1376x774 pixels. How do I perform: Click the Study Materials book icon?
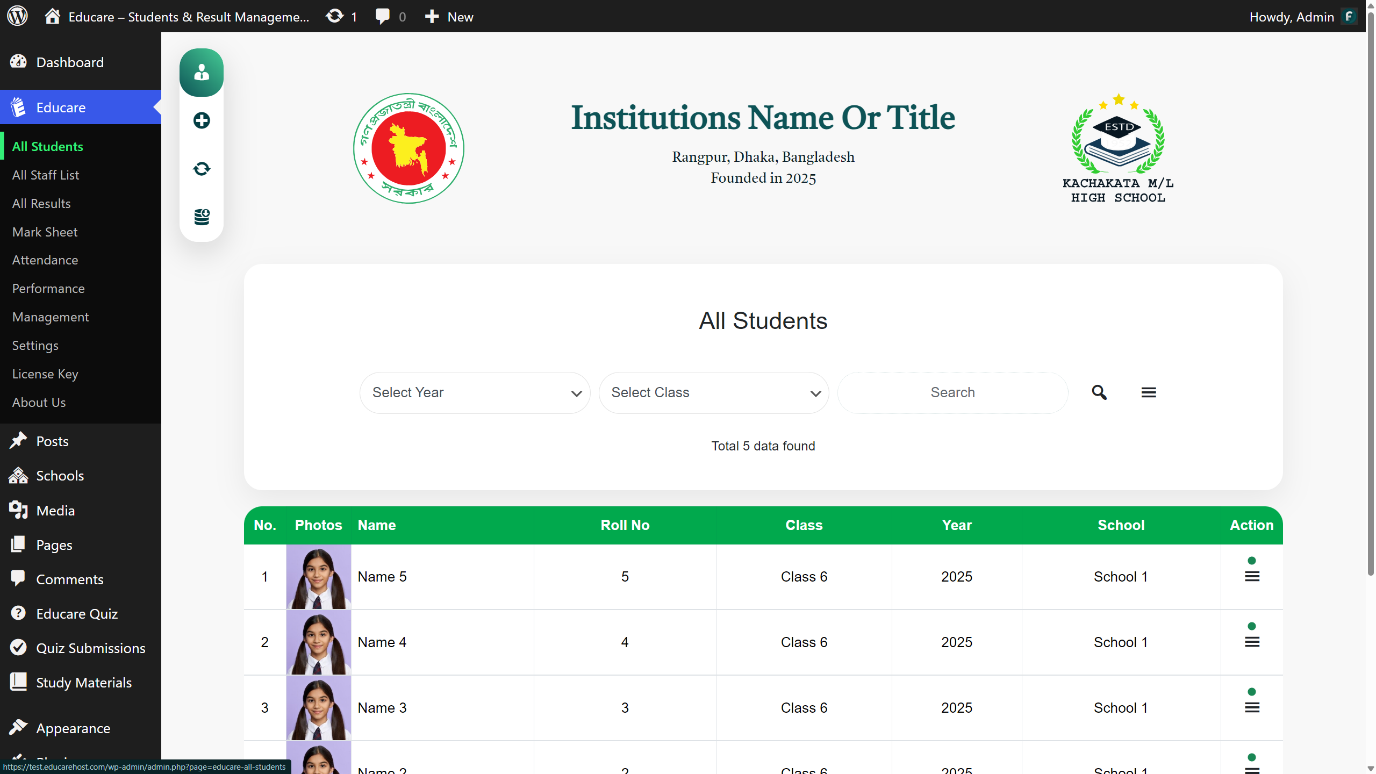pos(18,682)
